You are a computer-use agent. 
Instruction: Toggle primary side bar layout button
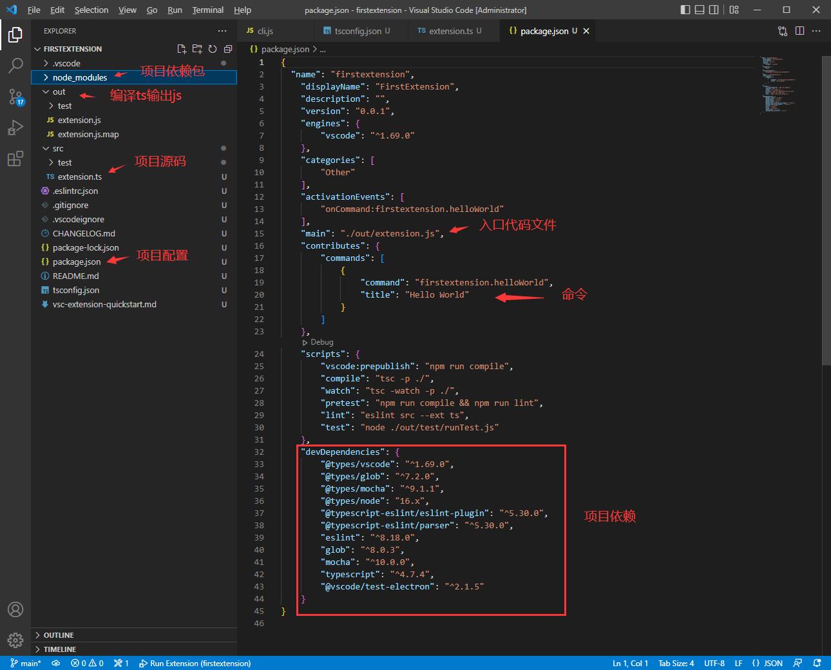(x=685, y=10)
